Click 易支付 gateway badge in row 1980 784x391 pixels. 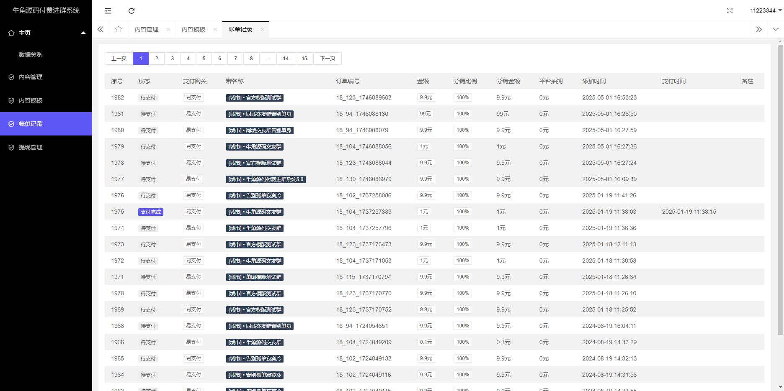tap(193, 130)
